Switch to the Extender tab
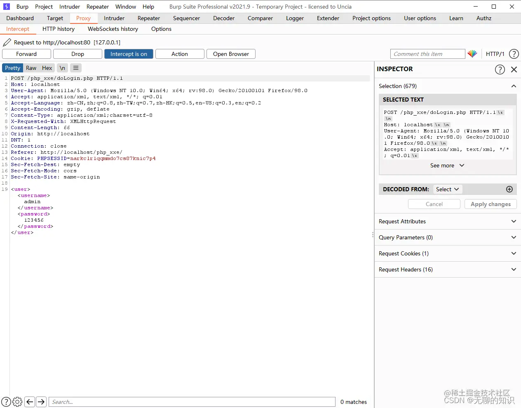This screenshot has width=521, height=408. pyautogui.click(x=328, y=18)
